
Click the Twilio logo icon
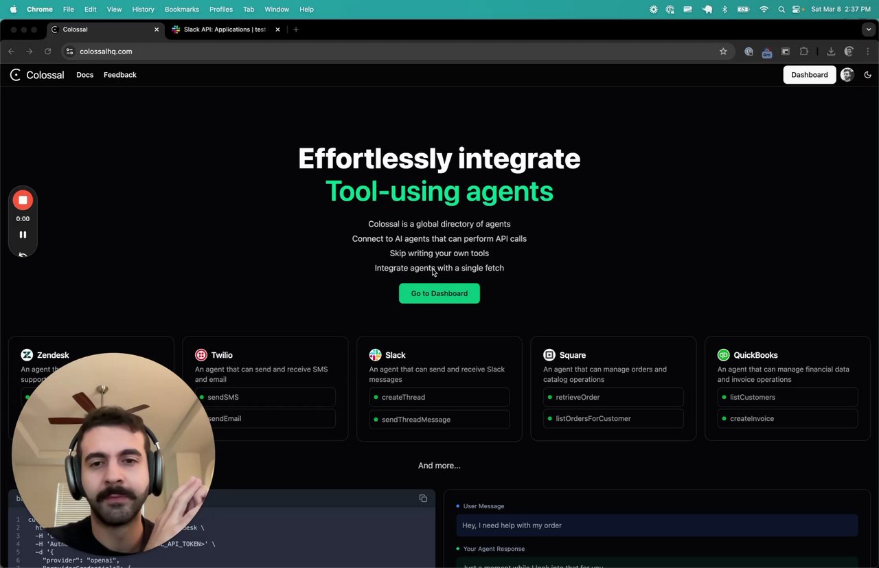coord(201,355)
